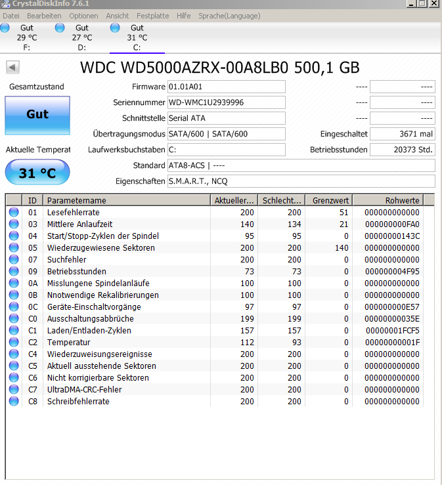Click the Laufwerksbuchstaben field C:
The image size is (442, 485).
[227, 150]
